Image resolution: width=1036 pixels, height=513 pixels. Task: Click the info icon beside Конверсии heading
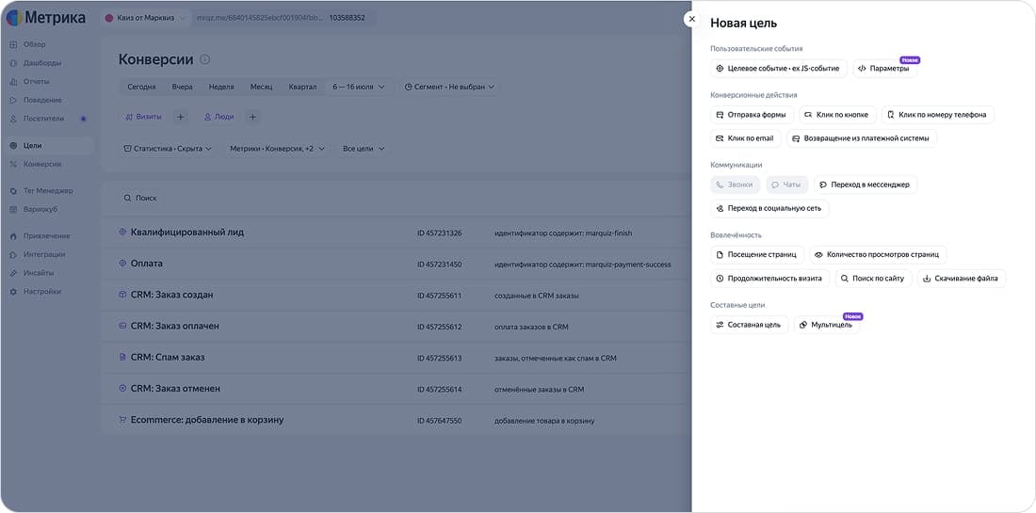point(204,59)
